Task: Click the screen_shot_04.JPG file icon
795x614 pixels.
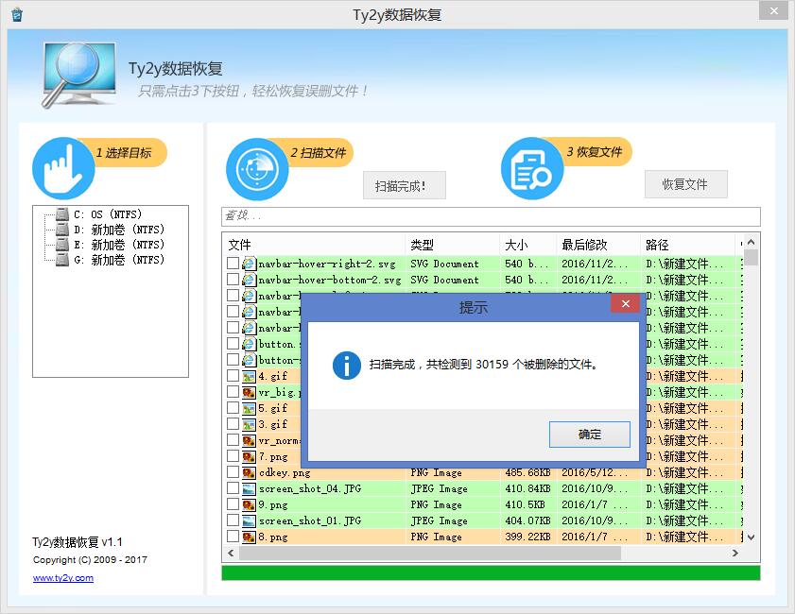Action: click(x=250, y=488)
